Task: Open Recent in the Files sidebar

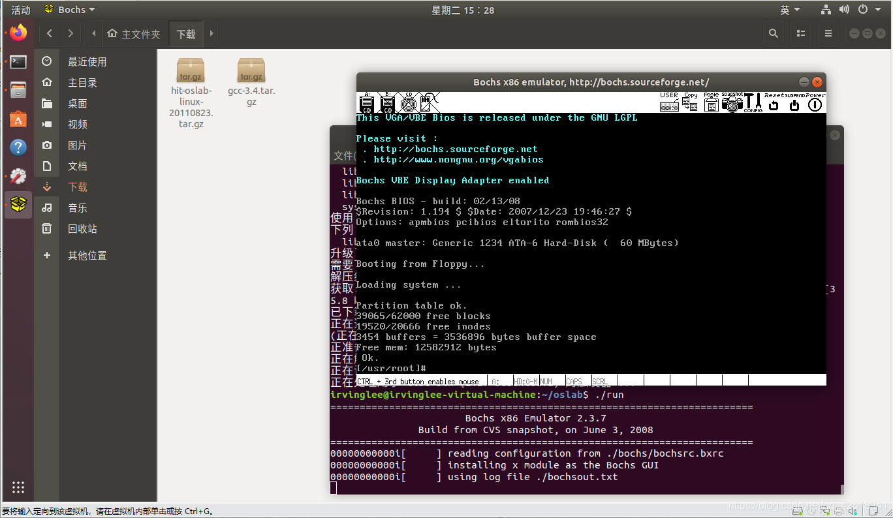Action: 95,61
